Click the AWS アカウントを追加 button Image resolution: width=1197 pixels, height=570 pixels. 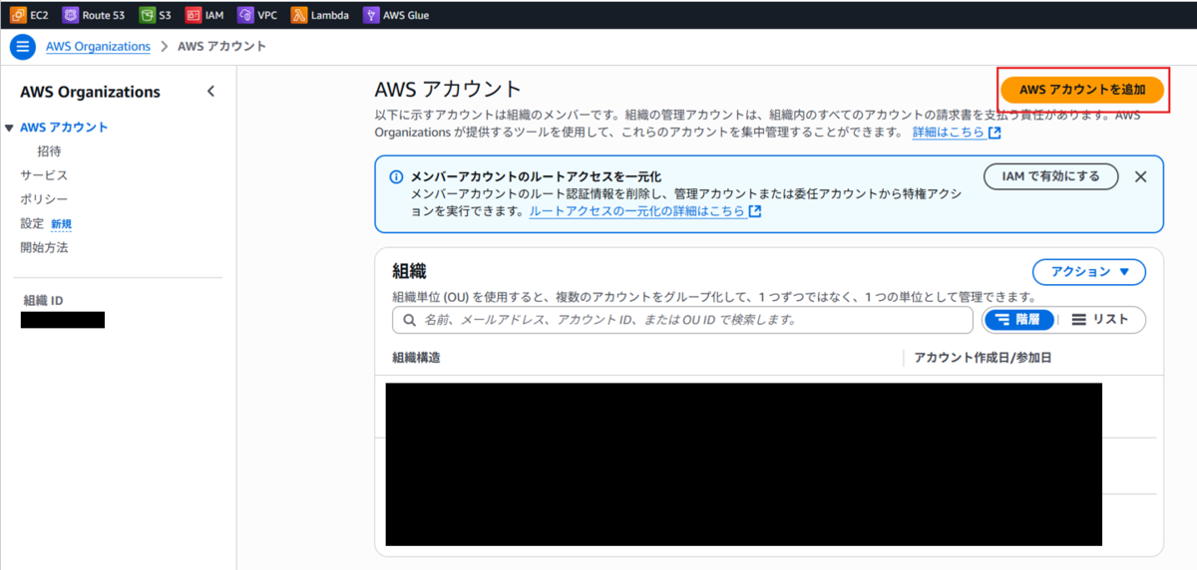tap(1082, 90)
